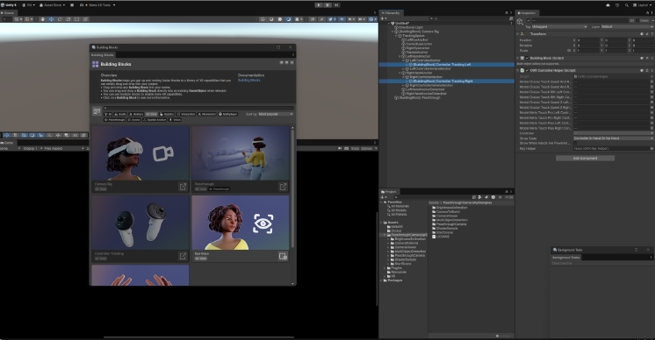The height and width of the screenshot is (340, 655).
Task: Toggle Show When Hands Are Powered checkbox
Action: point(576,144)
